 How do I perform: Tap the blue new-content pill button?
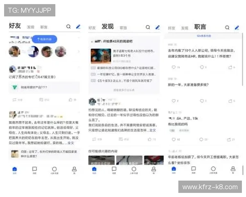[44, 39]
